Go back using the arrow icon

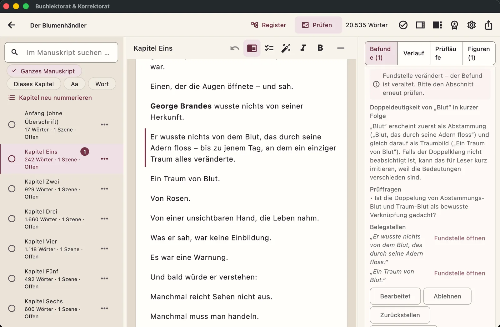click(12, 25)
